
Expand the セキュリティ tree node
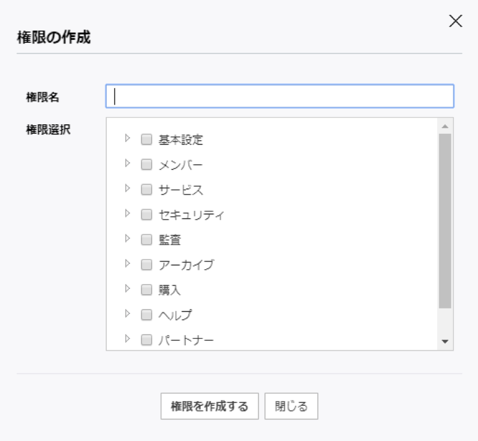point(127,213)
